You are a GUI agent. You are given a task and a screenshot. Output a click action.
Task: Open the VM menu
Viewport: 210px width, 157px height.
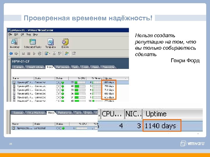click(22, 34)
